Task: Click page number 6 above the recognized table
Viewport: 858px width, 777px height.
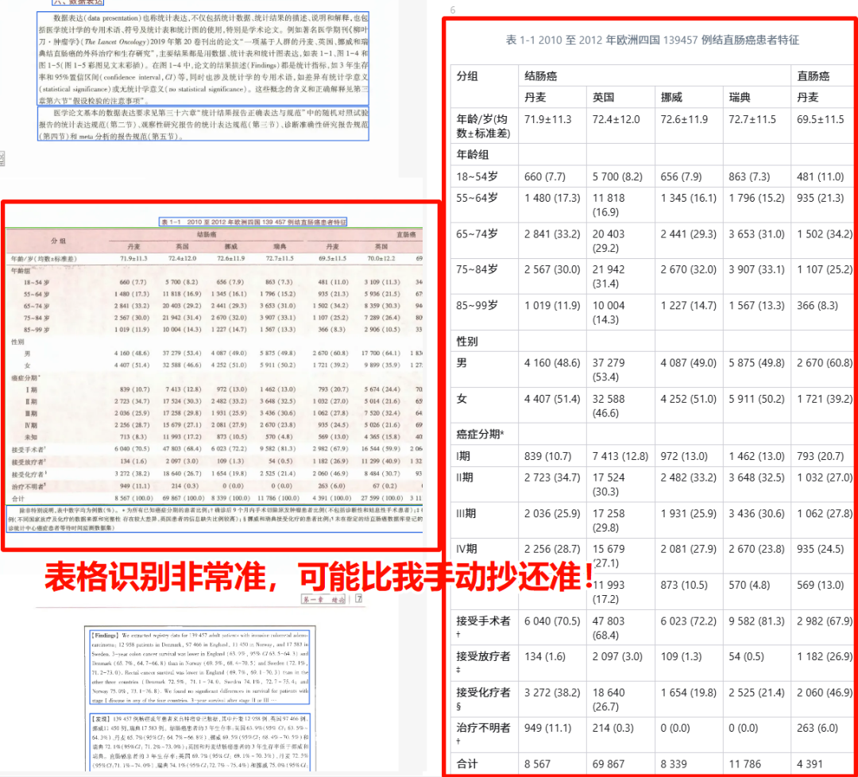Action: point(453,10)
